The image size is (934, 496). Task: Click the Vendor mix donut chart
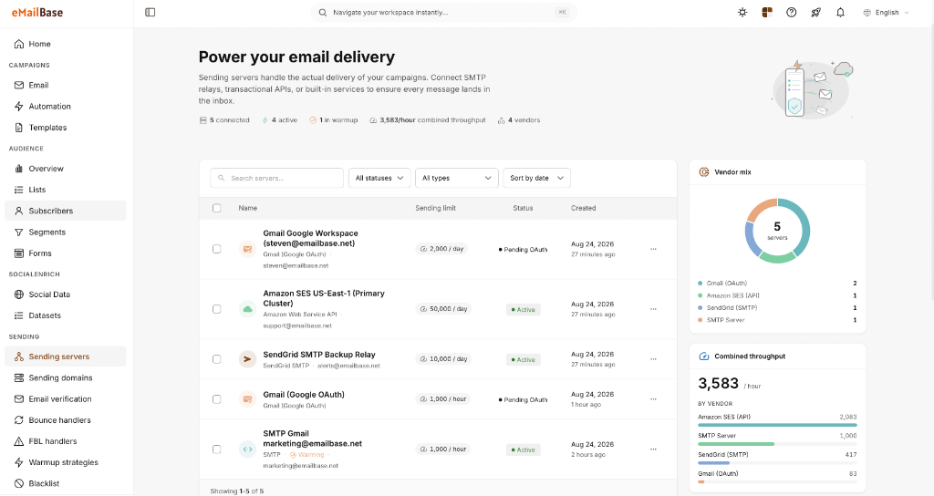[777, 231]
